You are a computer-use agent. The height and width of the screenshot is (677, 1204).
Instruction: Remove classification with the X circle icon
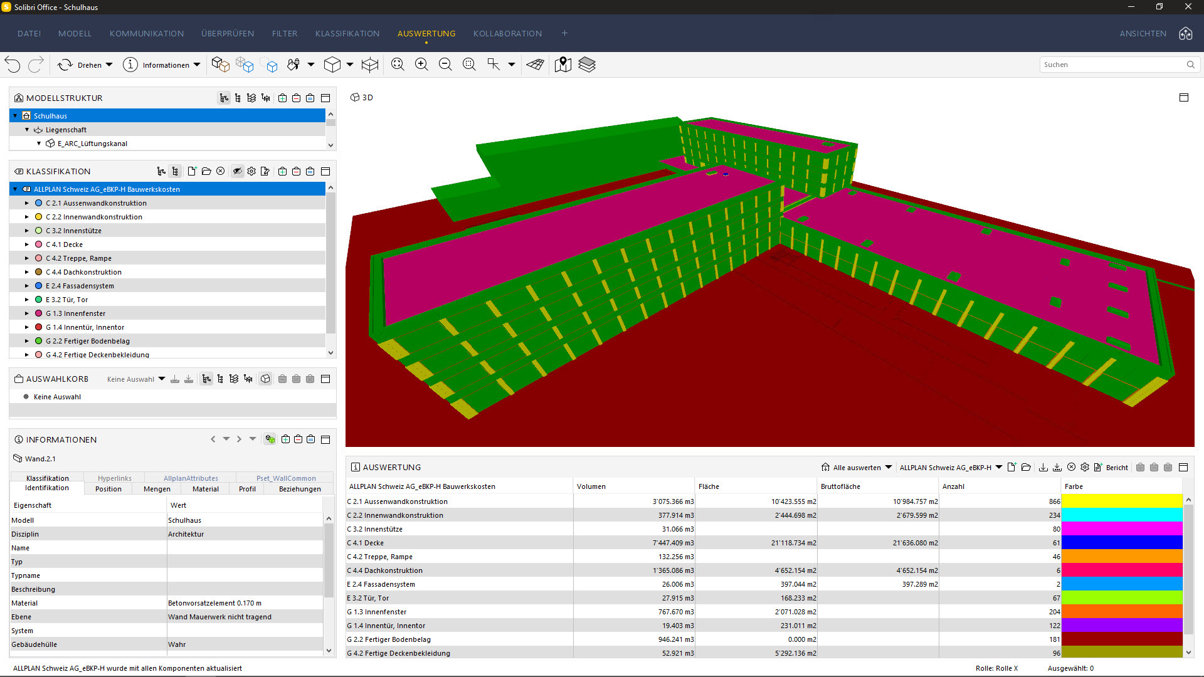click(x=220, y=171)
